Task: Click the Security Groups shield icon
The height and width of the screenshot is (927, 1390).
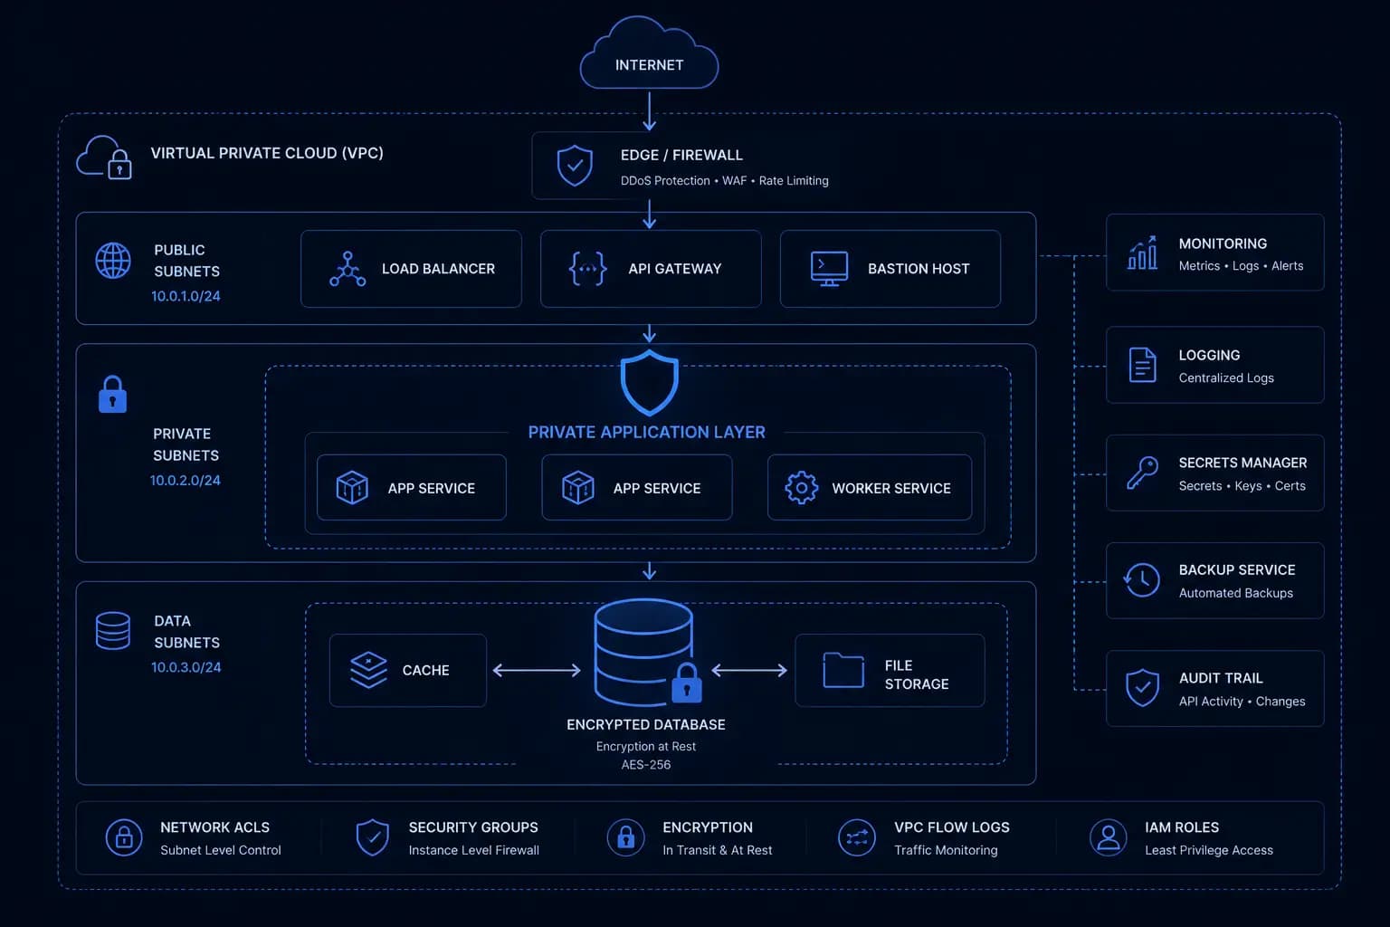Action: coord(372,837)
